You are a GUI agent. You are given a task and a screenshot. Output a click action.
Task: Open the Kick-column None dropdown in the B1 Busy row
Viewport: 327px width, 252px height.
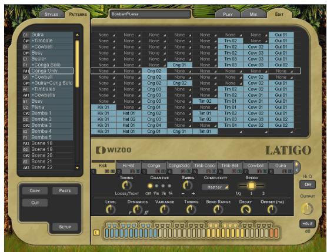pos(104,101)
